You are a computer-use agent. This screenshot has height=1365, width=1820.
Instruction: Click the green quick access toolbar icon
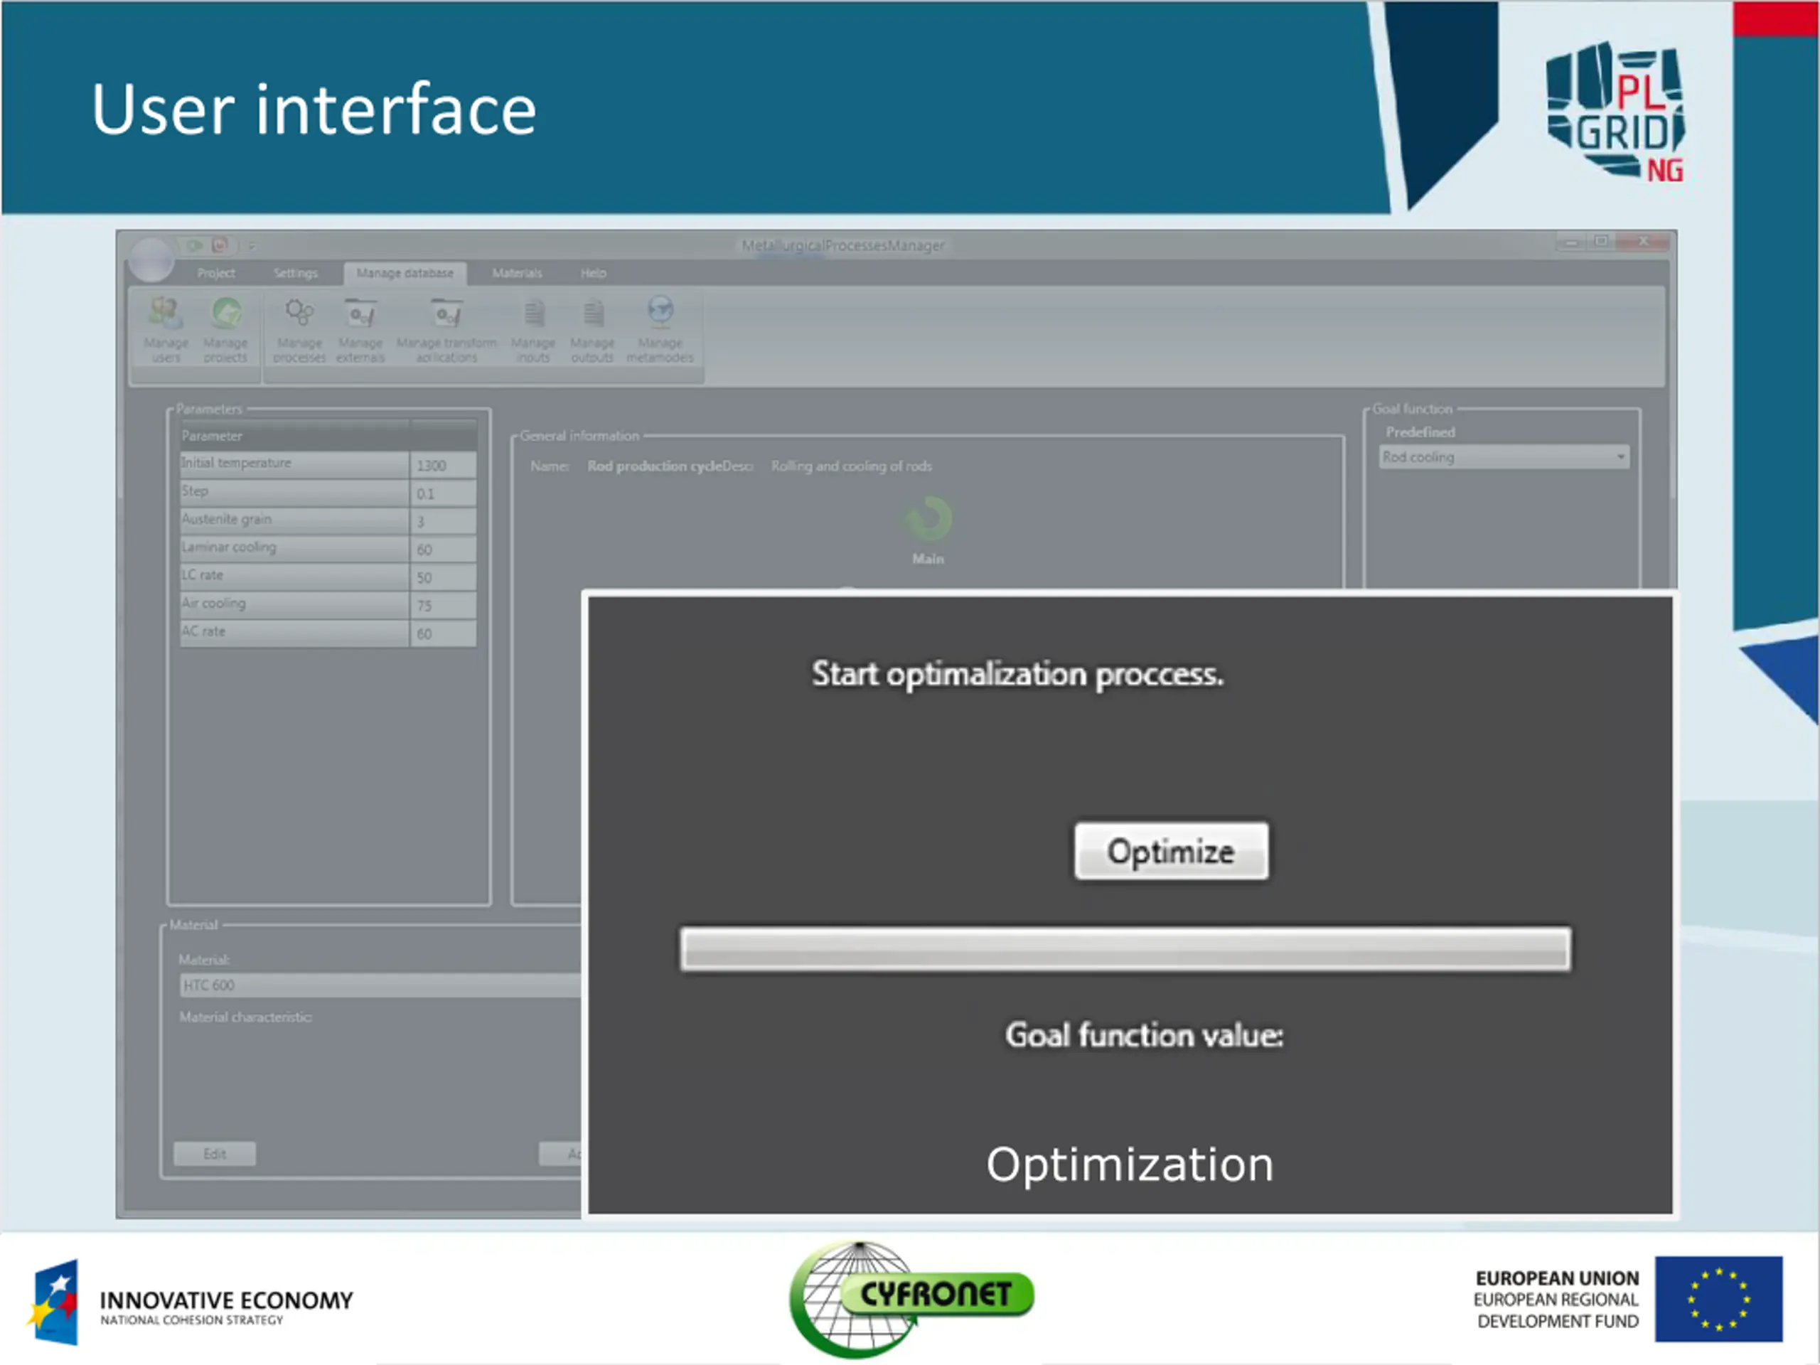tap(194, 245)
